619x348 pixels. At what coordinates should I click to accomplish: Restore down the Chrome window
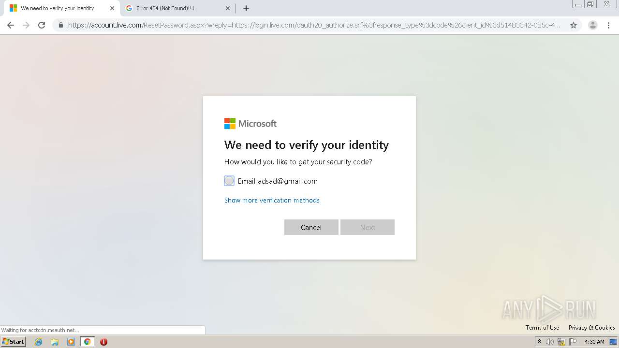590,4
